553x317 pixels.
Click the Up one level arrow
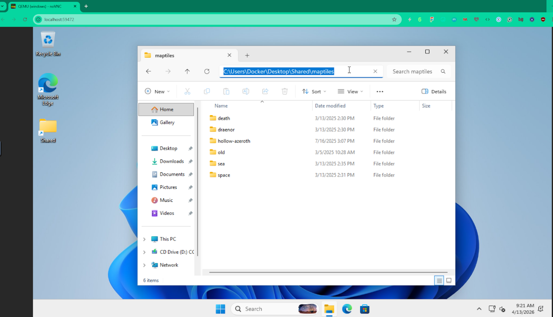coord(187,72)
